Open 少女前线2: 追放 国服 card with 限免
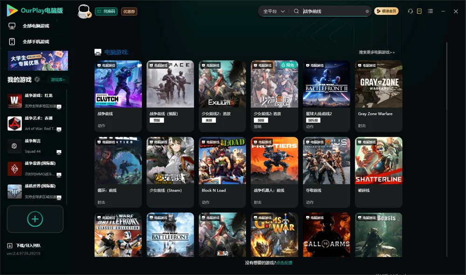 tap(274, 96)
